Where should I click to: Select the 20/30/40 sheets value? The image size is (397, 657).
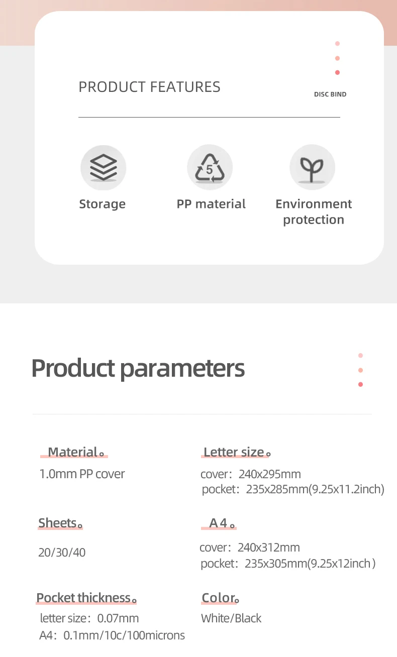click(x=62, y=553)
